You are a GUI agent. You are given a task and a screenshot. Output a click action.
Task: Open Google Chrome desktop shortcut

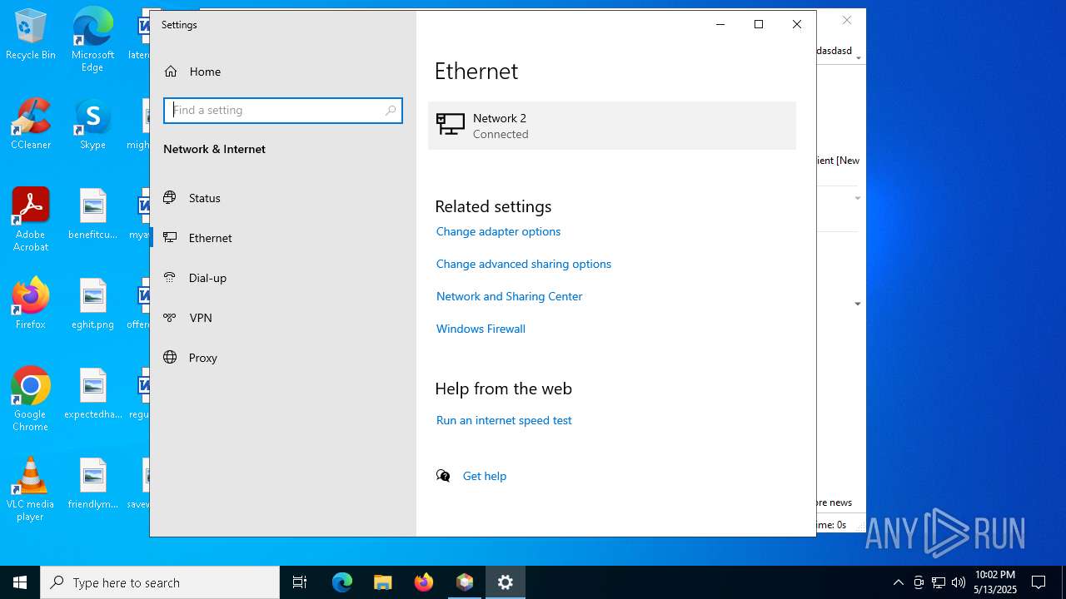31,399
